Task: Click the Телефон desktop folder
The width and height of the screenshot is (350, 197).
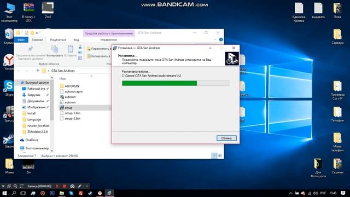Action: point(337,114)
